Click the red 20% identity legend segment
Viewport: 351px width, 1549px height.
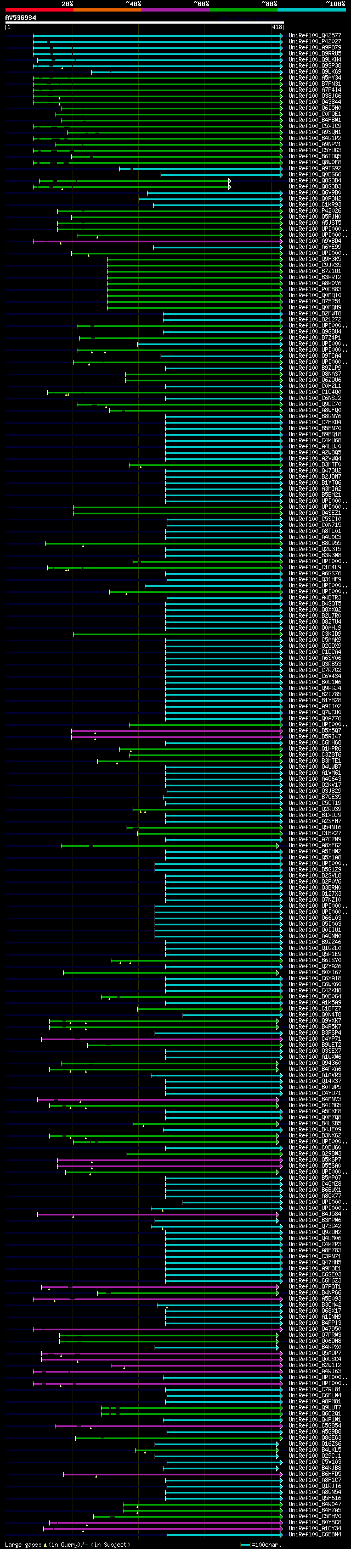click(39, 10)
